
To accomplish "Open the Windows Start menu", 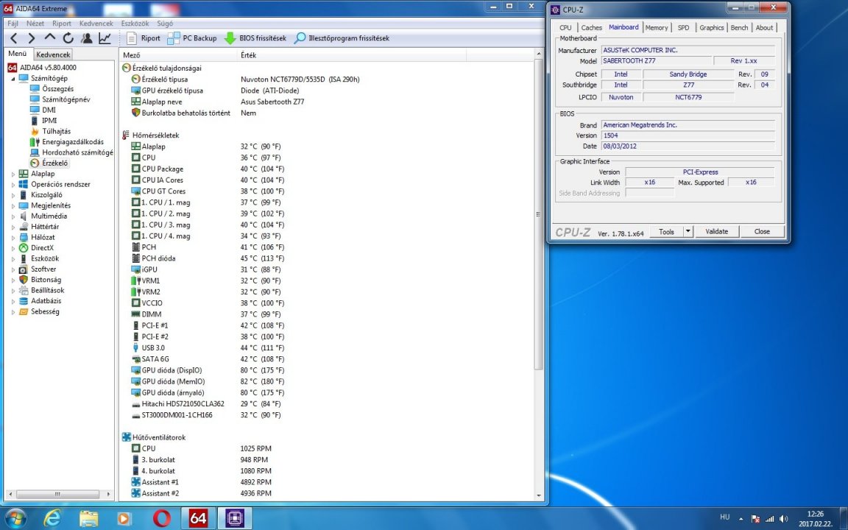I will tap(15, 518).
